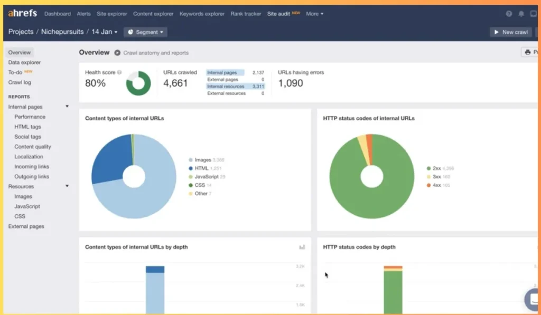This screenshot has width=541, height=315.
Task: Click the green bar in status depth chart
Action: [x=393, y=292]
